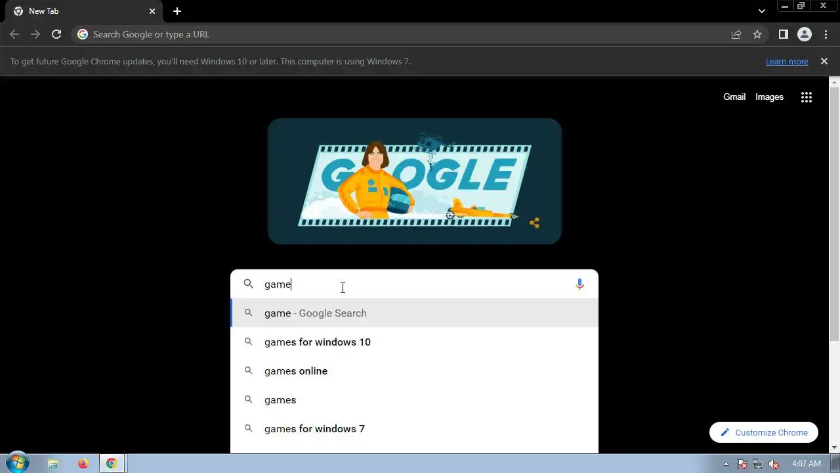Open a new tab with the plus button
The height and width of the screenshot is (473, 840).
[177, 11]
